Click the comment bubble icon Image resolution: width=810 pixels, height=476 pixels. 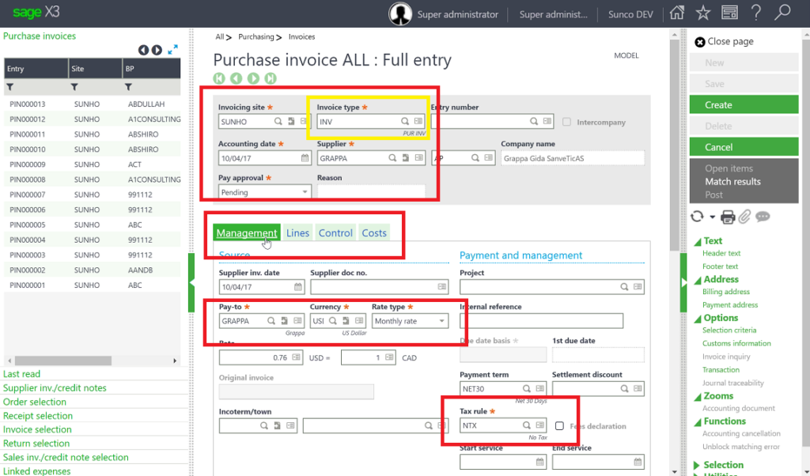[763, 217]
